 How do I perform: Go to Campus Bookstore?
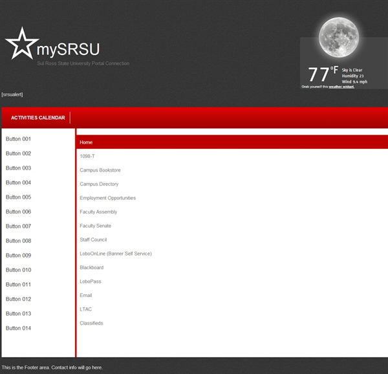click(100, 170)
